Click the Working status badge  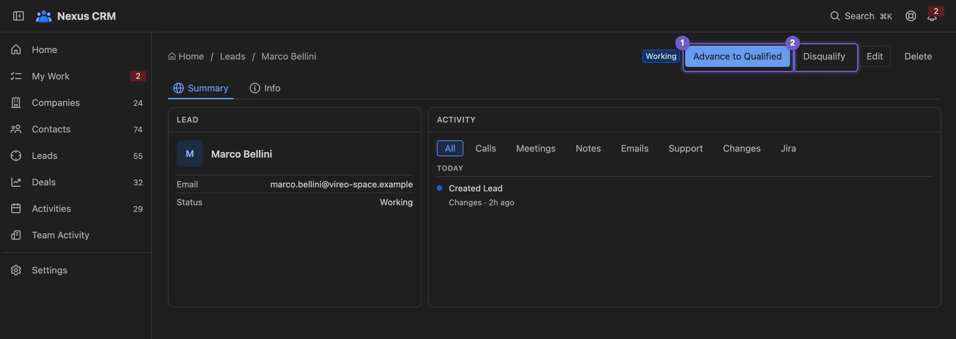[x=661, y=56]
